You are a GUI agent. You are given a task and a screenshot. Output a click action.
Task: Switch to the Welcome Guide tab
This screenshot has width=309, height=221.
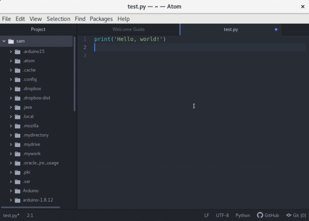[128, 30]
